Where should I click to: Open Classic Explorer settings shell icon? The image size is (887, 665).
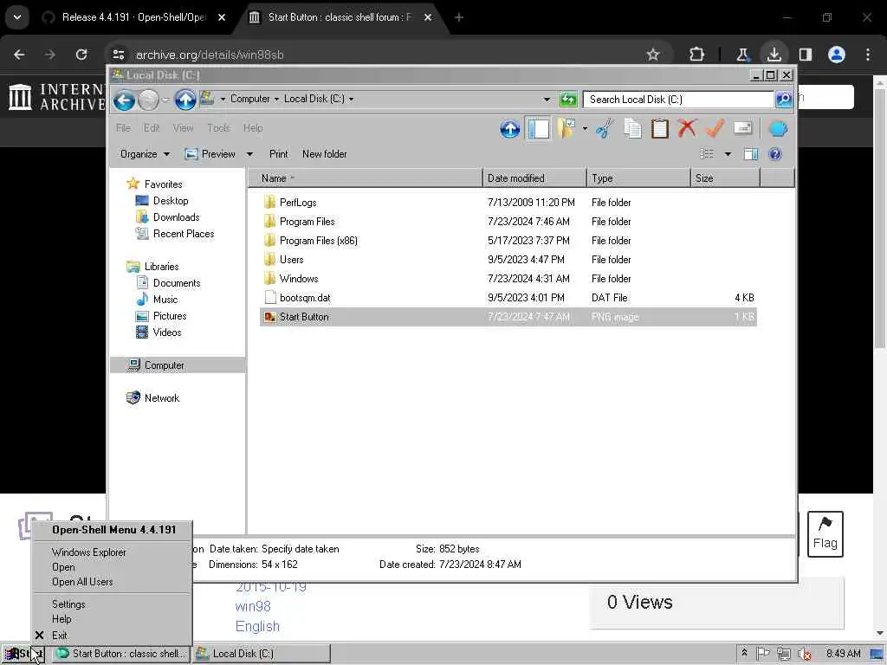778,129
